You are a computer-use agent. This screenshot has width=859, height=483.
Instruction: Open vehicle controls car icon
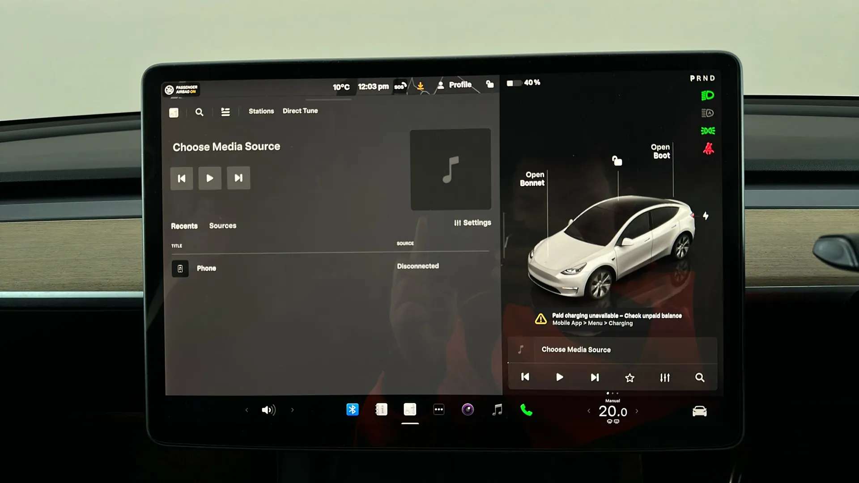(700, 411)
